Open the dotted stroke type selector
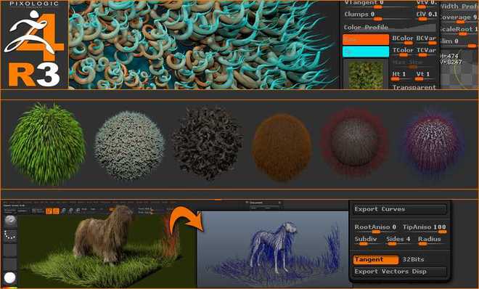Viewport: 479px width, 289px height. [10, 235]
